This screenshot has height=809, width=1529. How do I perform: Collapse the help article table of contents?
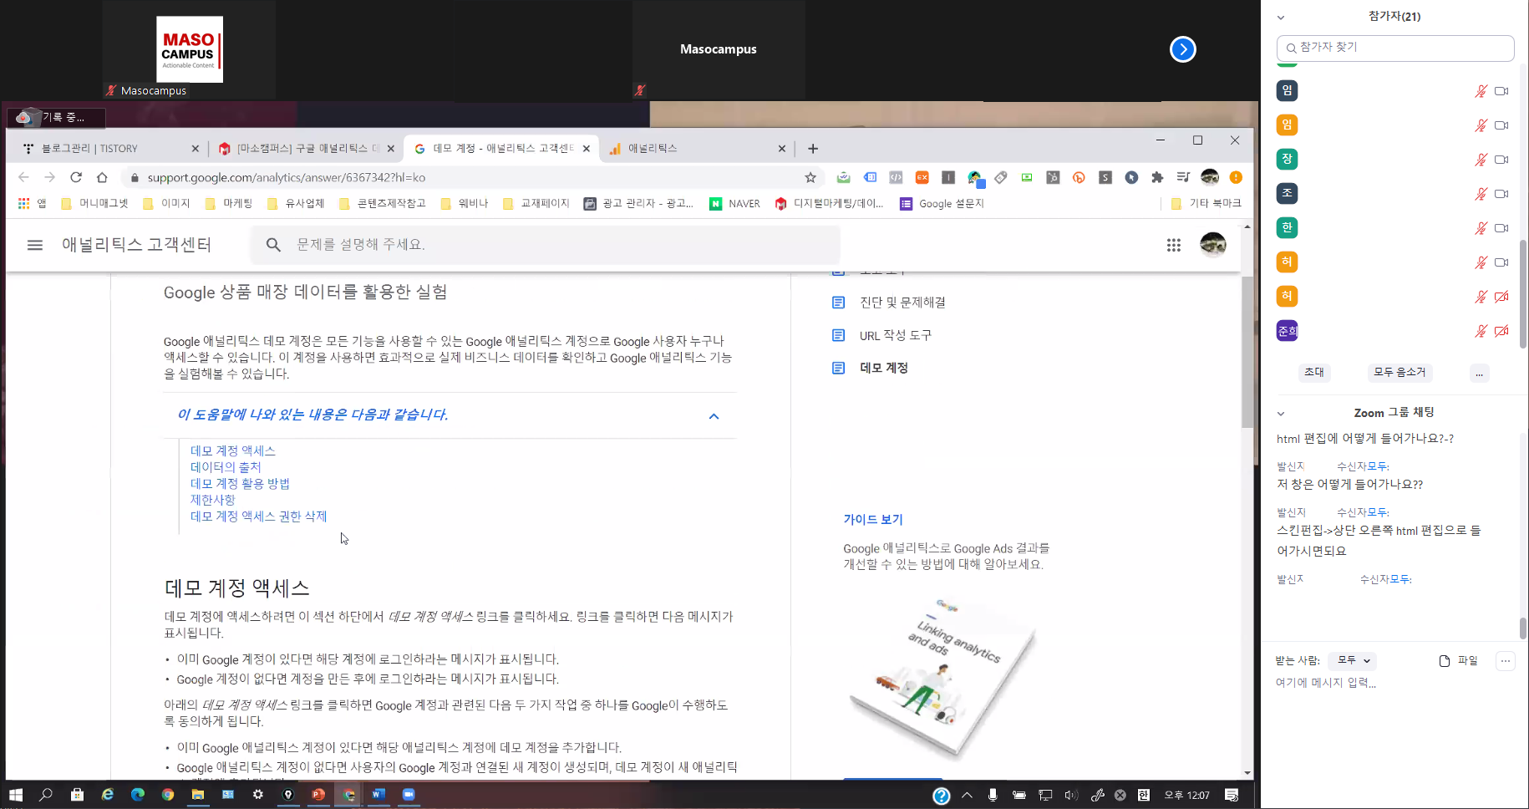click(x=714, y=416)
